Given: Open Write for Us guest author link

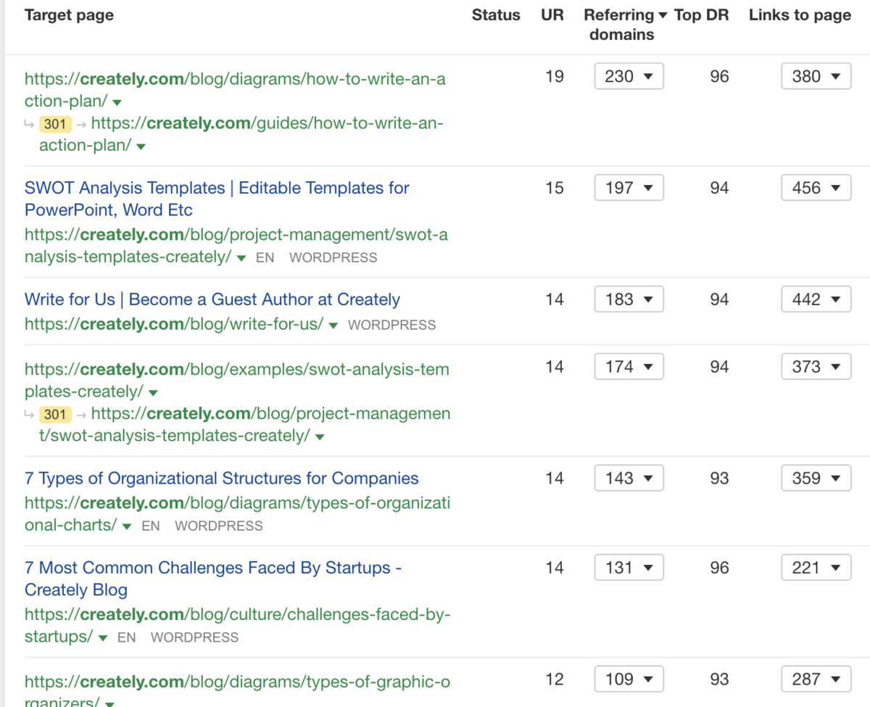Looking at the screenshot, I should [x=212, y=299].
